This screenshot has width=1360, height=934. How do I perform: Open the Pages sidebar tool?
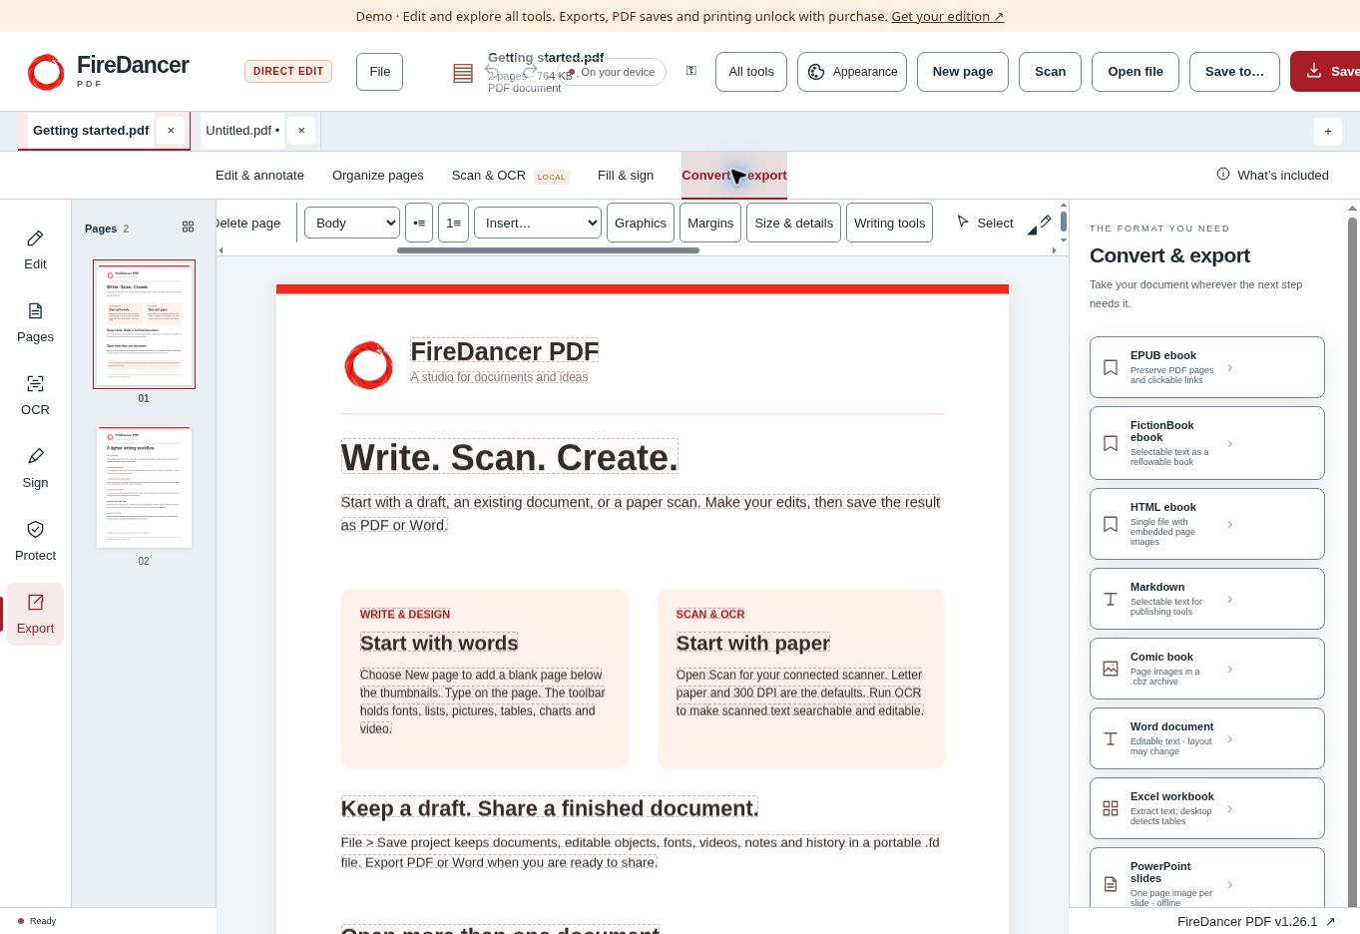point(35,322)
